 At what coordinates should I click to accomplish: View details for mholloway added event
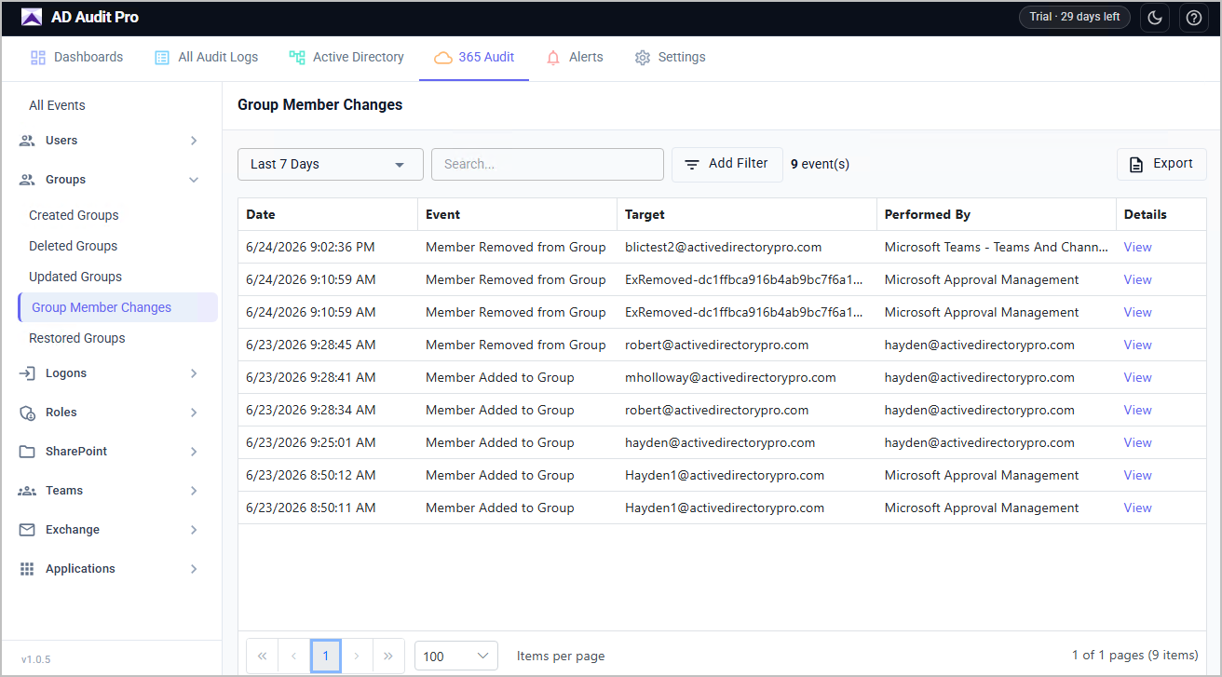(x=1137, y=377)
